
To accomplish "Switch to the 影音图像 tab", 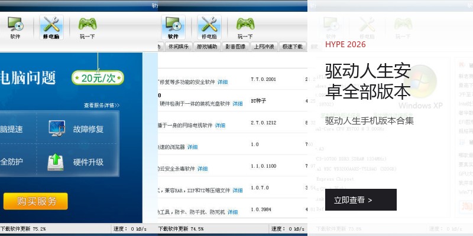I will [235, 47].
